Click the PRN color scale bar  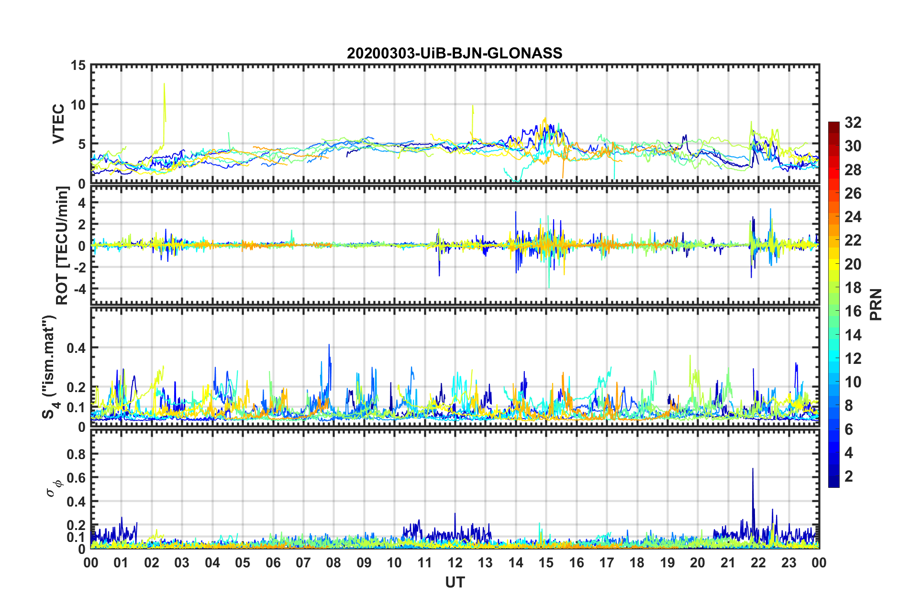pos(834,304)
